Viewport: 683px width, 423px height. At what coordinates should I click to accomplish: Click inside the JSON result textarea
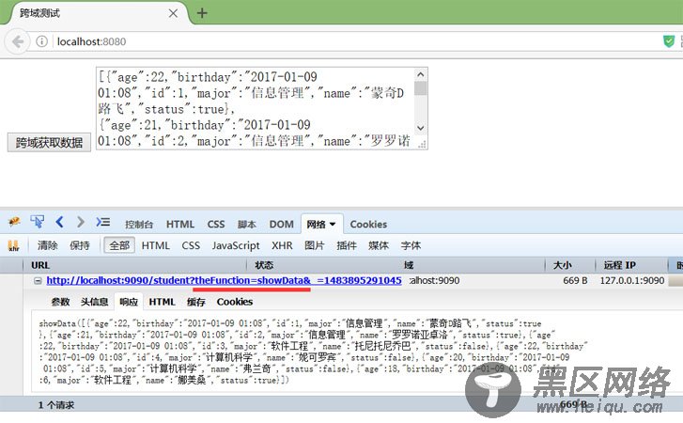click(256, 108)
